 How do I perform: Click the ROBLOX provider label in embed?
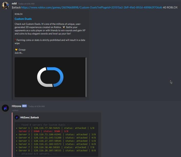(19, 14)
